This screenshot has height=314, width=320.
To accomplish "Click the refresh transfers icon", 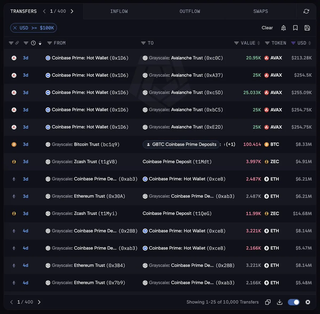I will pyautogui.click(x=306, y=11).
